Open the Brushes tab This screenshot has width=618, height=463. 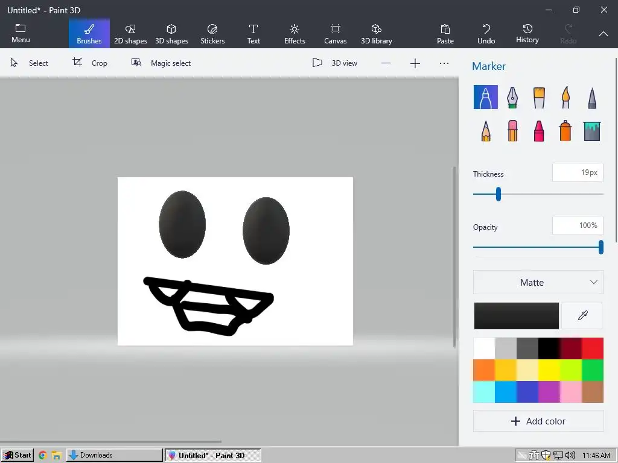tap(89, 34)
